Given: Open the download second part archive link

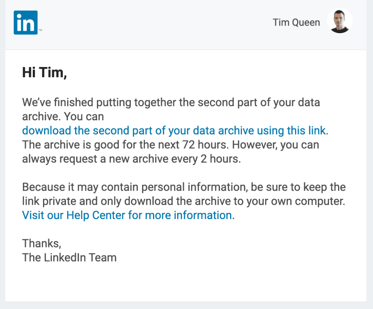Looking at the screenshot, I should tap(174, 130).
